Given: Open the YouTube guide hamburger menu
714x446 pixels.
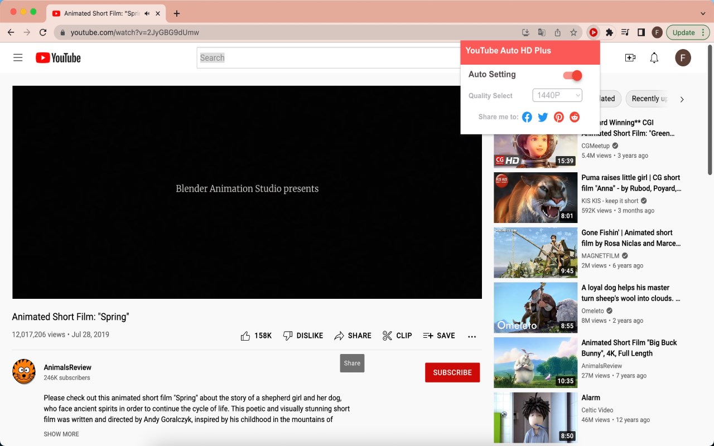Looking at the screenshot, I should 18,57.
